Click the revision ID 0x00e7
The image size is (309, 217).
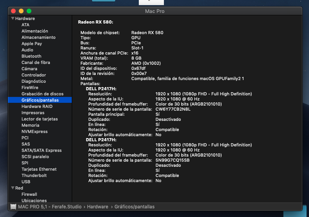tap(139, 73)
